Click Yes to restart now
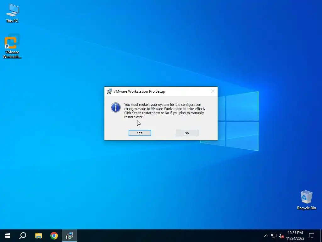The height and width of the screenshot is (242, 322). coord(140,133)
